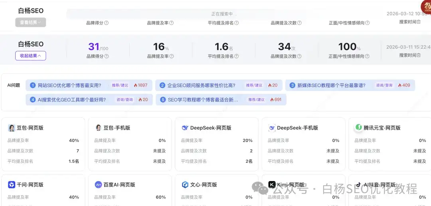Select AI question 3 新媒体SEO教程哪个平台最靠谱
Image resolution: width=431 pixels, height=206 pixels.
350,85
